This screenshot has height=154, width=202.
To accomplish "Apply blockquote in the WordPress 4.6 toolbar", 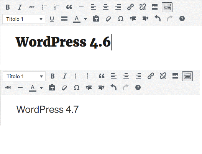I will coord(69,7).
